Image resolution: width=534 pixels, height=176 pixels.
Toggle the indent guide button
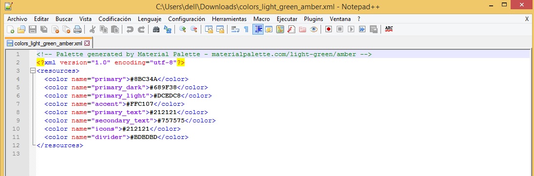258,30
